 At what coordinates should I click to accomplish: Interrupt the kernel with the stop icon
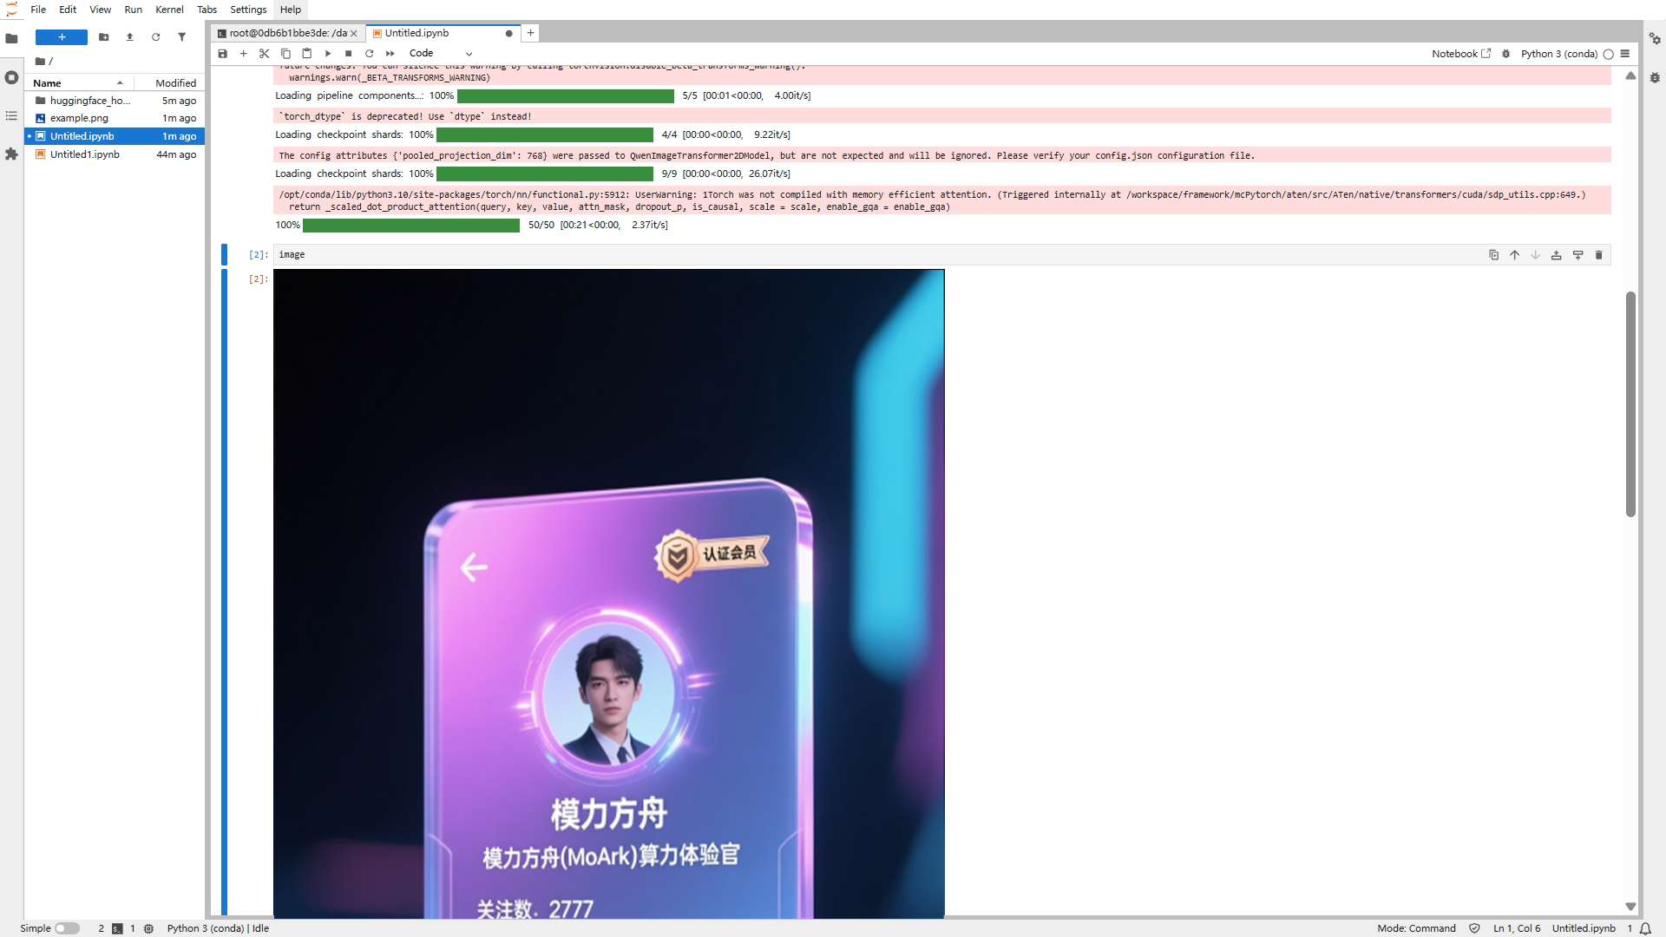(x=349, y=54)
